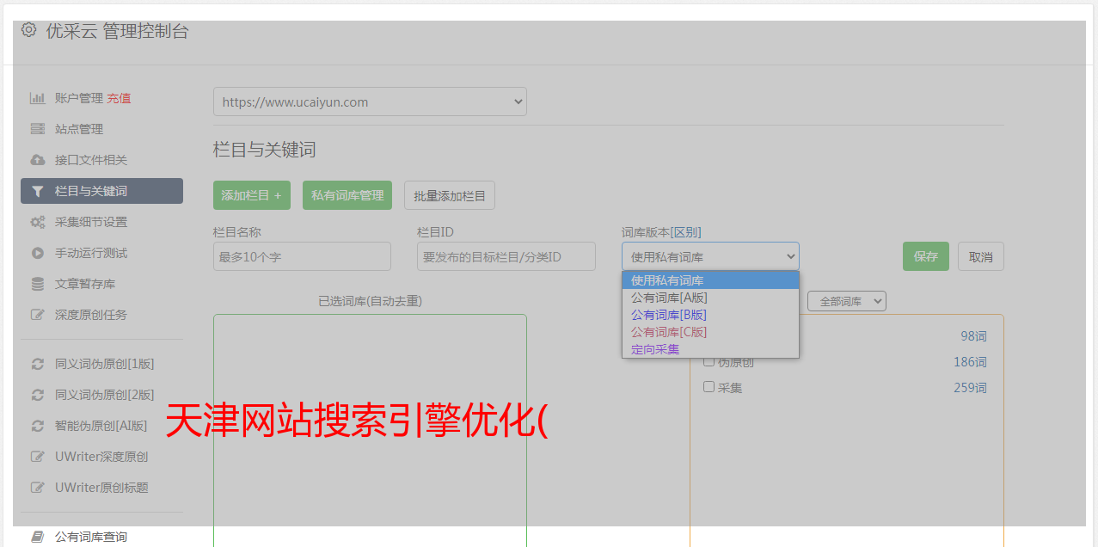This screenshot has width=1098, height=547.
Task: Choose 使用私有词库 option in dropdown list
Action: point(710,280)
